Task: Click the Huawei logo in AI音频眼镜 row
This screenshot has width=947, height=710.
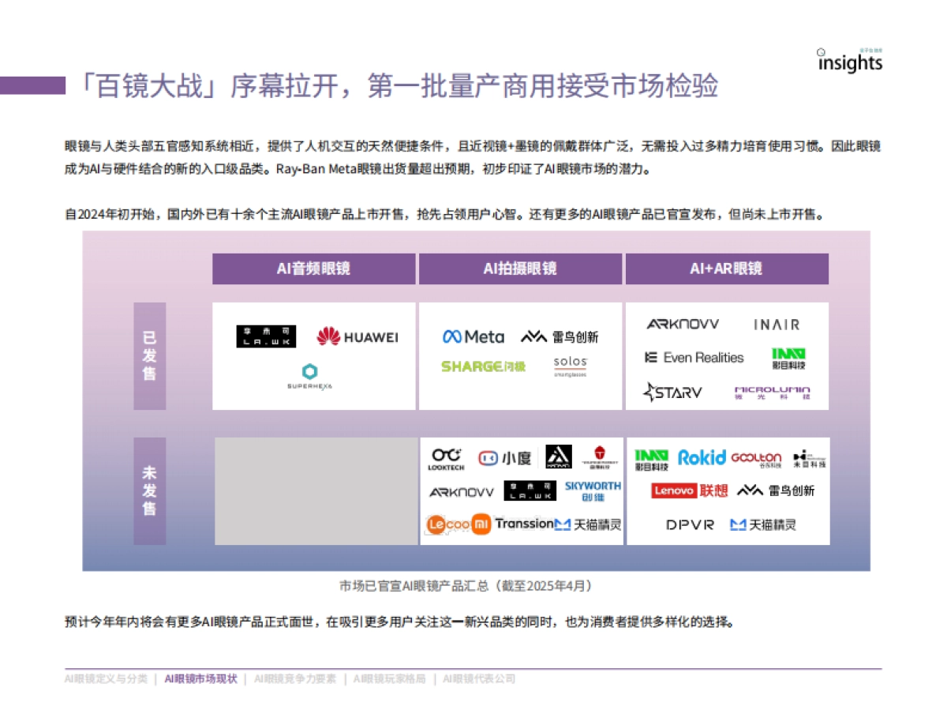Action: click(354, 336)
